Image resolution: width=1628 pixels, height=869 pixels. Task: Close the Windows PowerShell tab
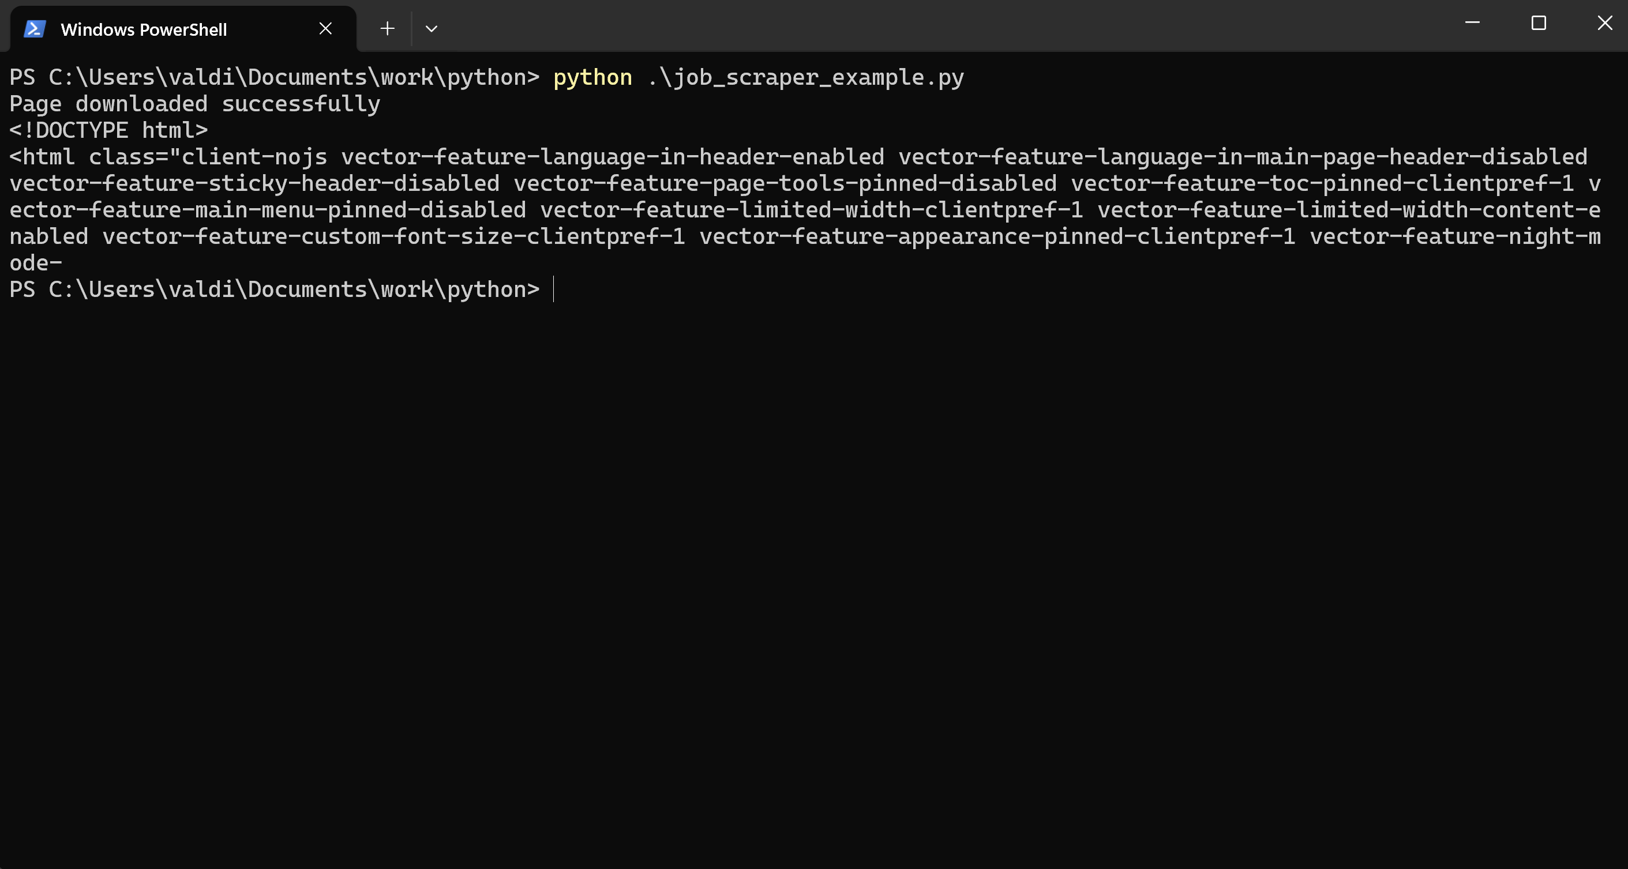pyautogui.click(x=325, y=28)
